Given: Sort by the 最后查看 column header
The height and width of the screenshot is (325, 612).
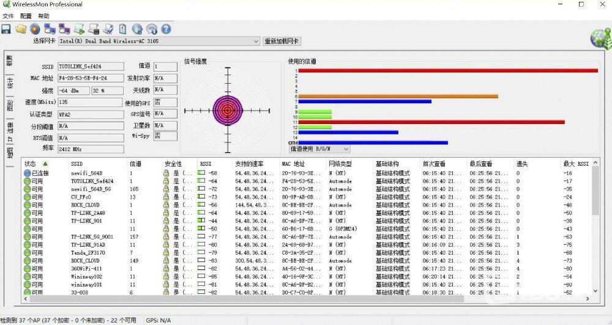Looking at the screenshot, I should tap(490, 164).
